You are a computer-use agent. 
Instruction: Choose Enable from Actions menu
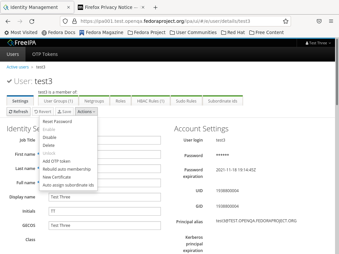pyautogui.click(x=68, y=129)
